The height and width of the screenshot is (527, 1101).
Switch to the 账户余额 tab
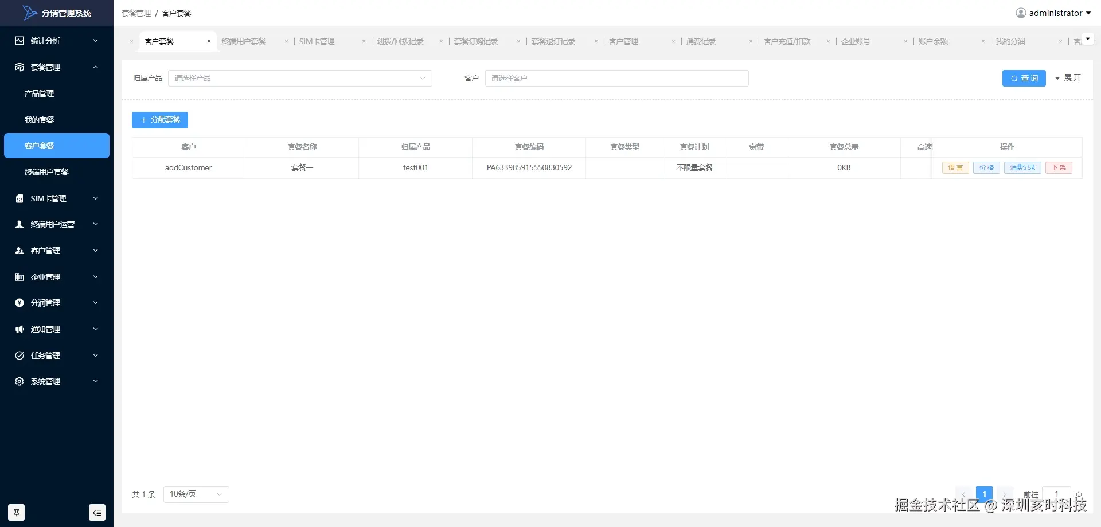click(933, 41)
